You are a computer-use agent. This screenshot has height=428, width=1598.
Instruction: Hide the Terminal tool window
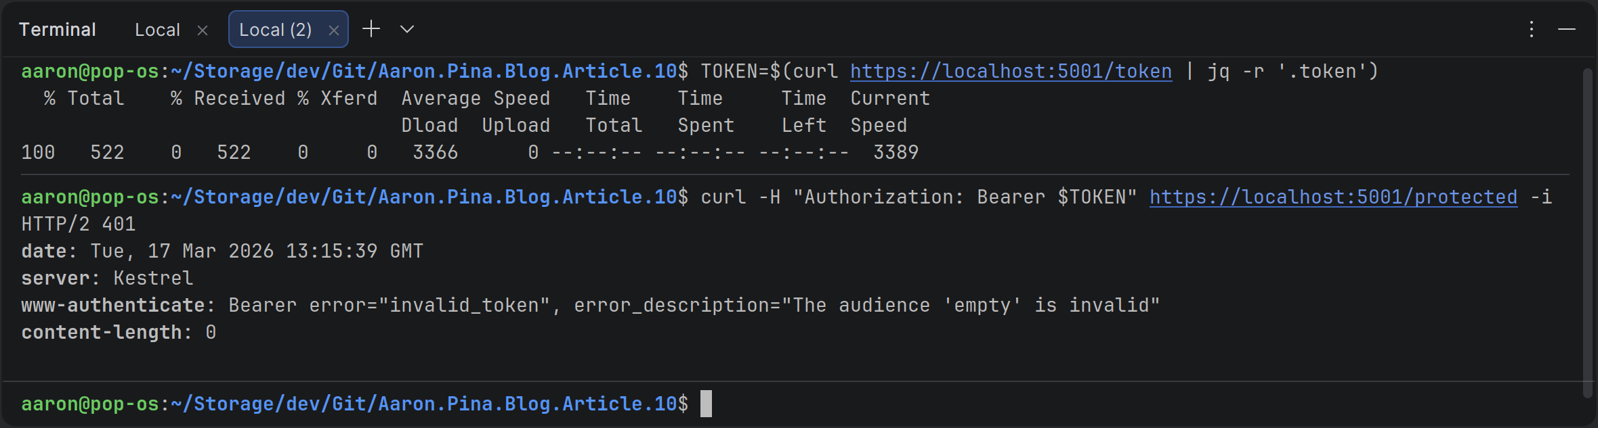(x=1566, y=29)
